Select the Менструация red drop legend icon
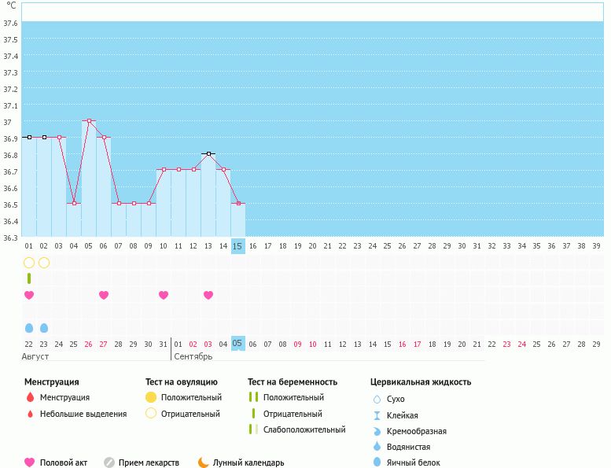This screenshot has height=468, width=611. click(30, 397)
